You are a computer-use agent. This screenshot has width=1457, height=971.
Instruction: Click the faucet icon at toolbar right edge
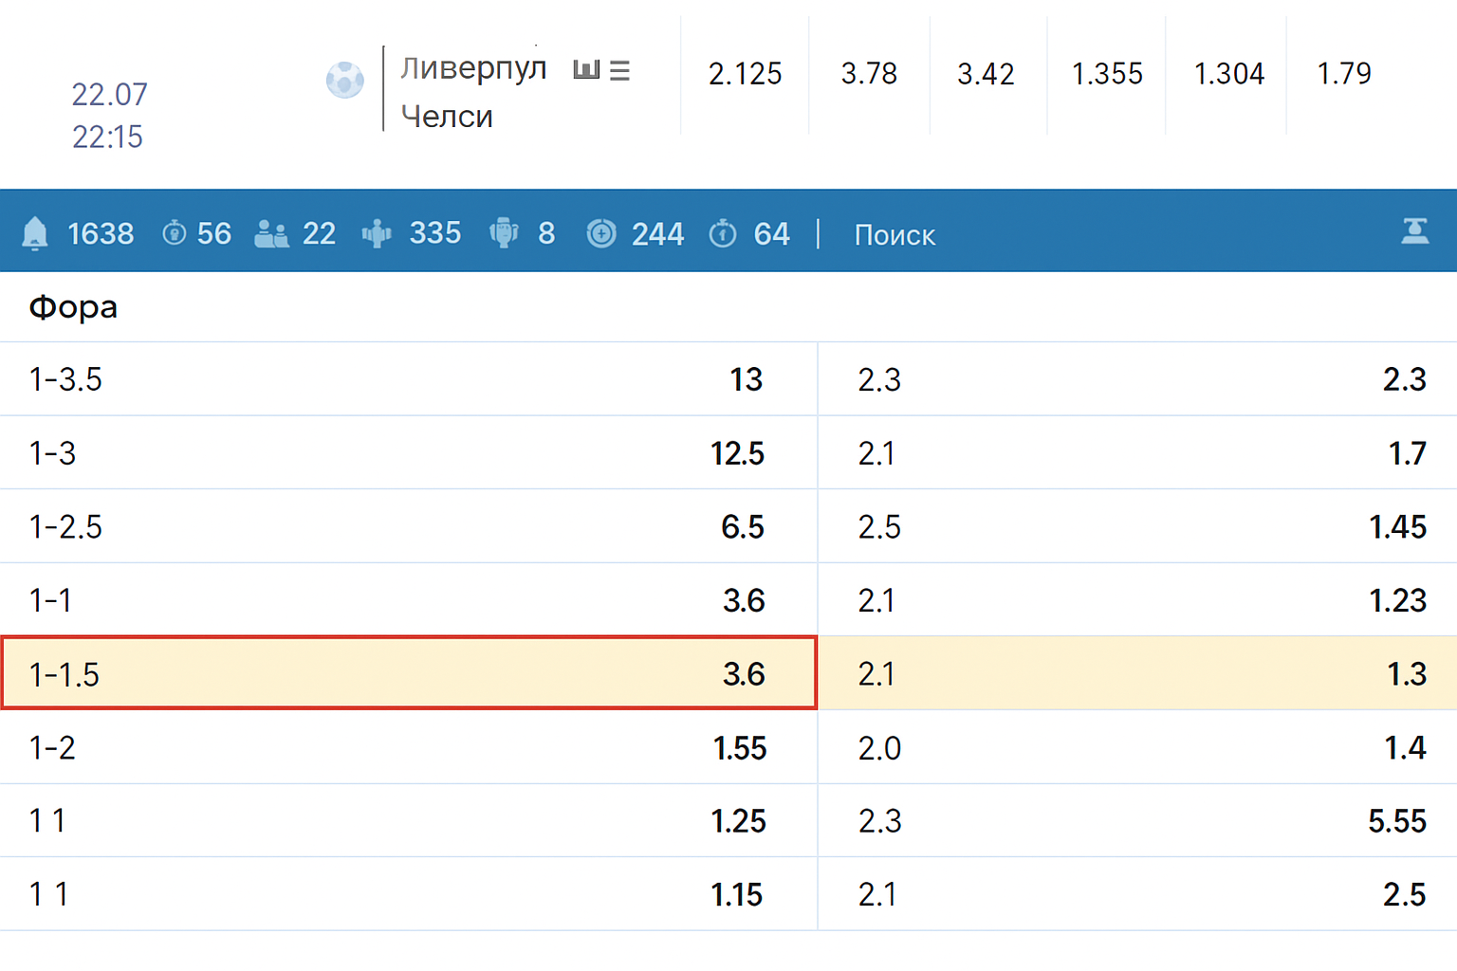1415,230
